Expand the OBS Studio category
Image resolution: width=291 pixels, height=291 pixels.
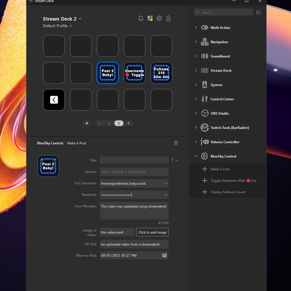[x=196, y=113]
